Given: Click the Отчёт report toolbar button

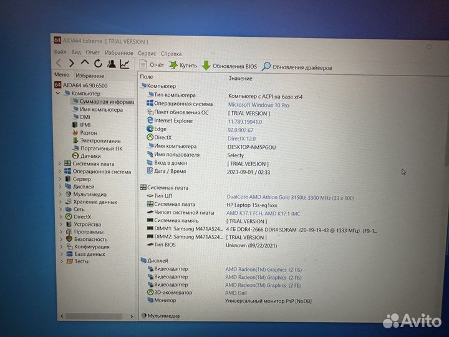Looking at the screenshot, I should (x=152, y=65).
